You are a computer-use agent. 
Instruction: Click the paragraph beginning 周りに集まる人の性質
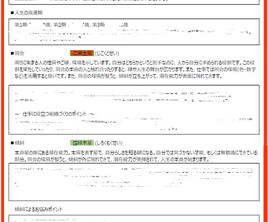pos(135,70)
